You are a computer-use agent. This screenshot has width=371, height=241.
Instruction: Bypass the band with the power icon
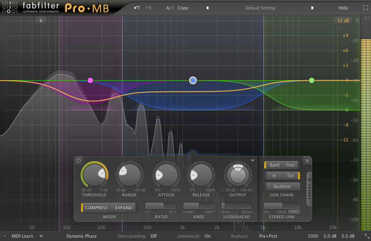coord(78,160)
